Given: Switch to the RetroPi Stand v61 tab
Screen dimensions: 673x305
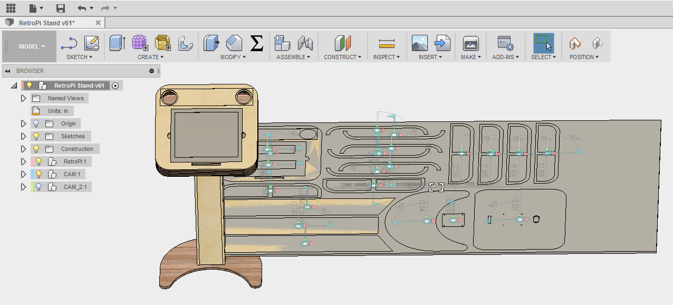Looking at the screenshot, I should 47,23.
